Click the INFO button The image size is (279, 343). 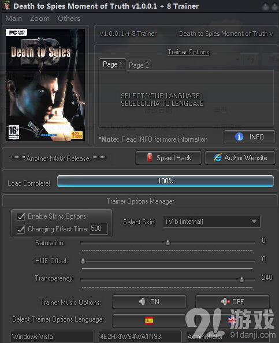tap(249, 137)
